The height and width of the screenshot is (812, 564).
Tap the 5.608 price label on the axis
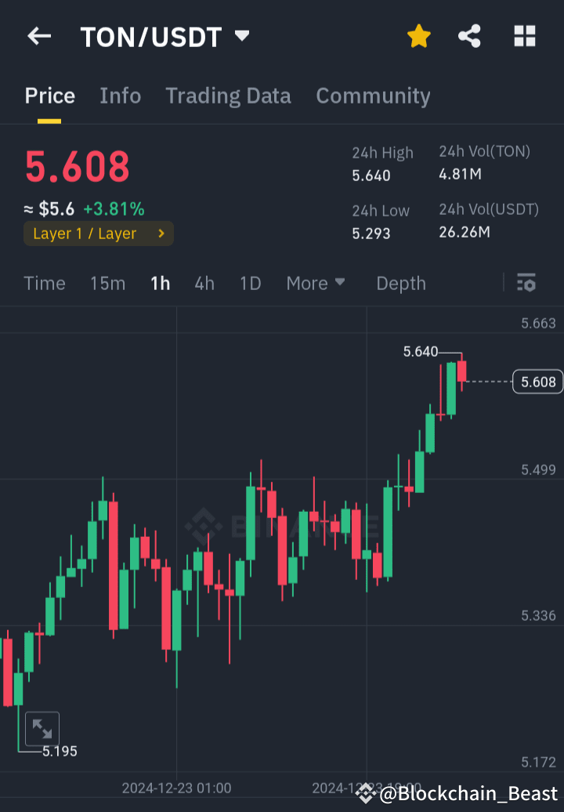click(x=537, y=382)
